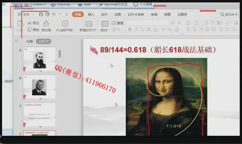Open the 动画 tab
This screenshot has height=144, width=242.
117,14
